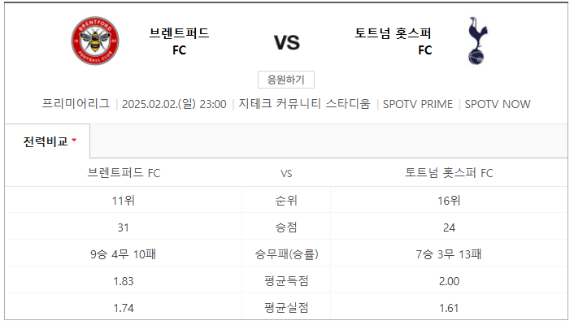The width and height of the screenshot is (574, 325).
Task: Expand the red arrow next to 전력비교
Action: [74, 140]
